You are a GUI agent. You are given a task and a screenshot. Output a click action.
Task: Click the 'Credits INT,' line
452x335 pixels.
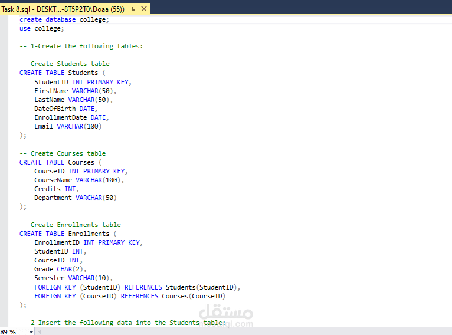(57, 189)
